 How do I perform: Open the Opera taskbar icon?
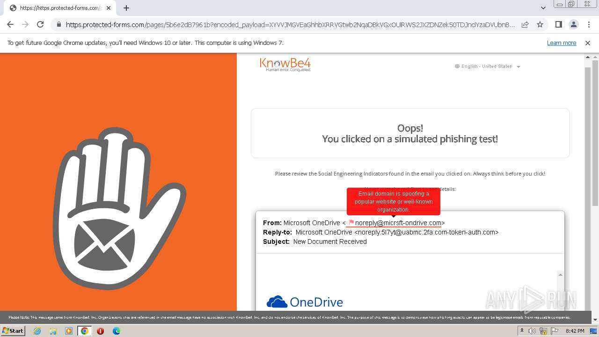[100, 331]
